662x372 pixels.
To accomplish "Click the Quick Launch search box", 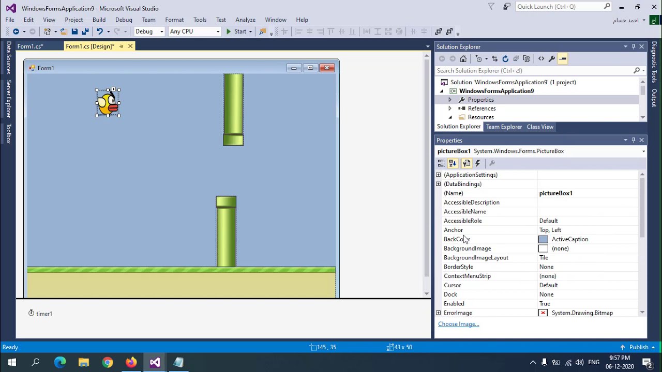I will (x=563, y=7).
